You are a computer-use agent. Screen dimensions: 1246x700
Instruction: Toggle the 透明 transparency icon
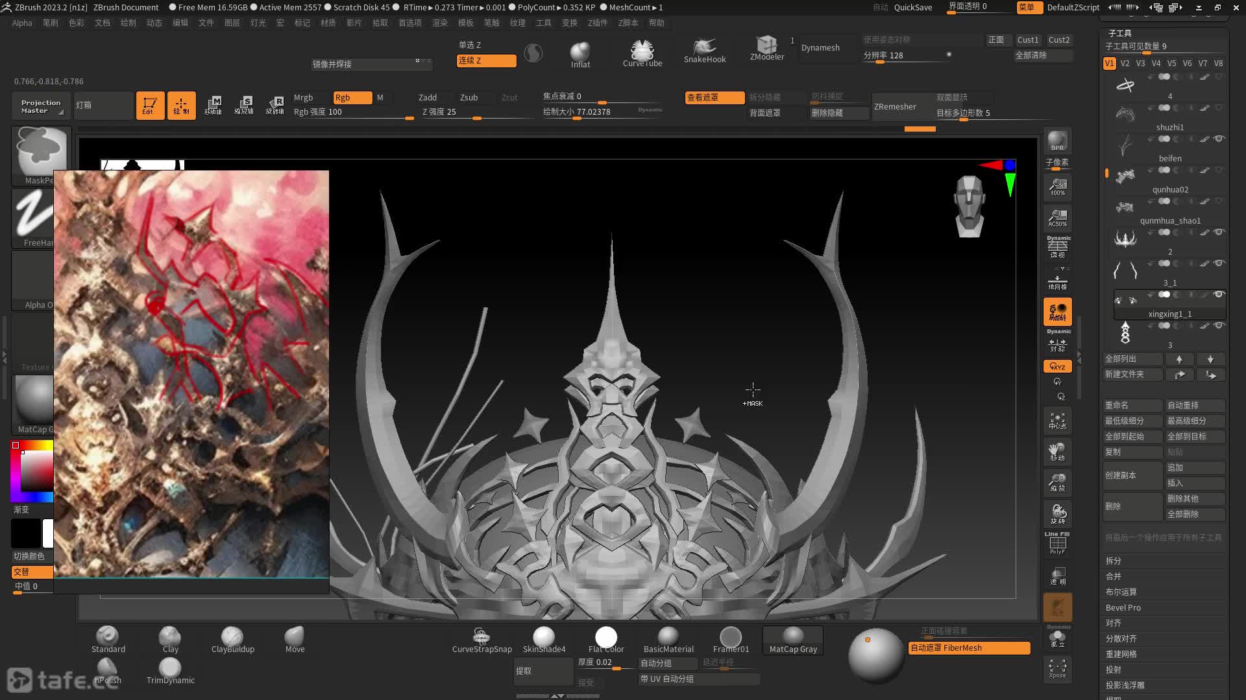click(x=1058, y=576)
